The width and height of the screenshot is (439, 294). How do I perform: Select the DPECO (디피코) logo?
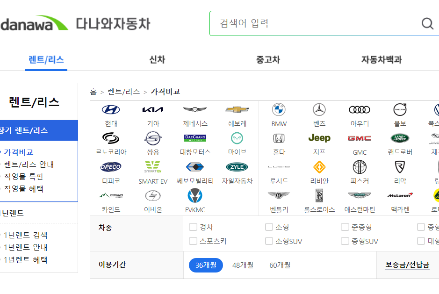(111, 167)
